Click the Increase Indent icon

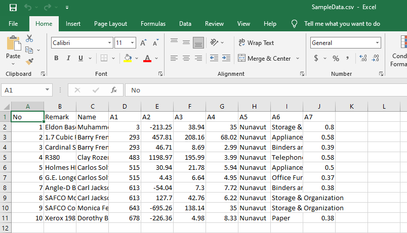click(x=226, y=58)
